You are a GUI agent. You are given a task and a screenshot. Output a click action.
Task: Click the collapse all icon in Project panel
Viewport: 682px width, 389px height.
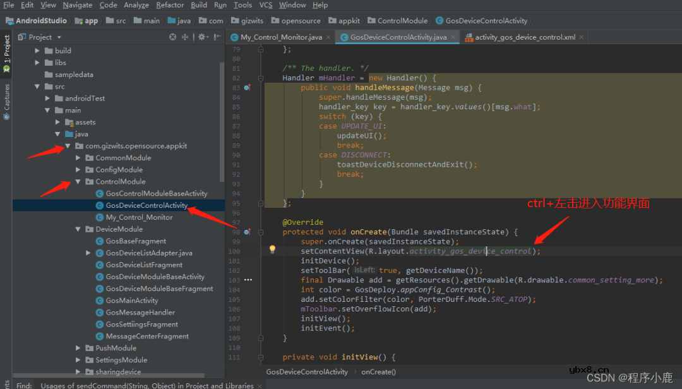[x=186, y=37]
